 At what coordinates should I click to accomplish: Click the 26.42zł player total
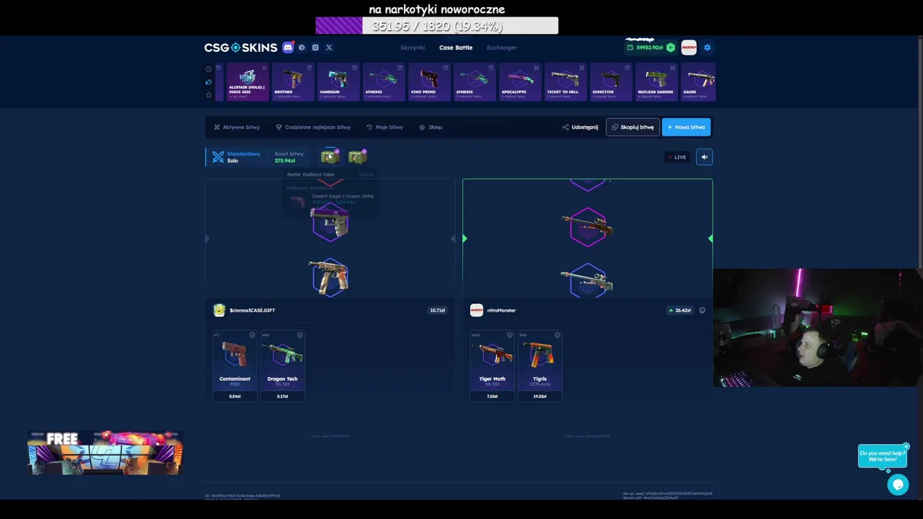point(679,311)
